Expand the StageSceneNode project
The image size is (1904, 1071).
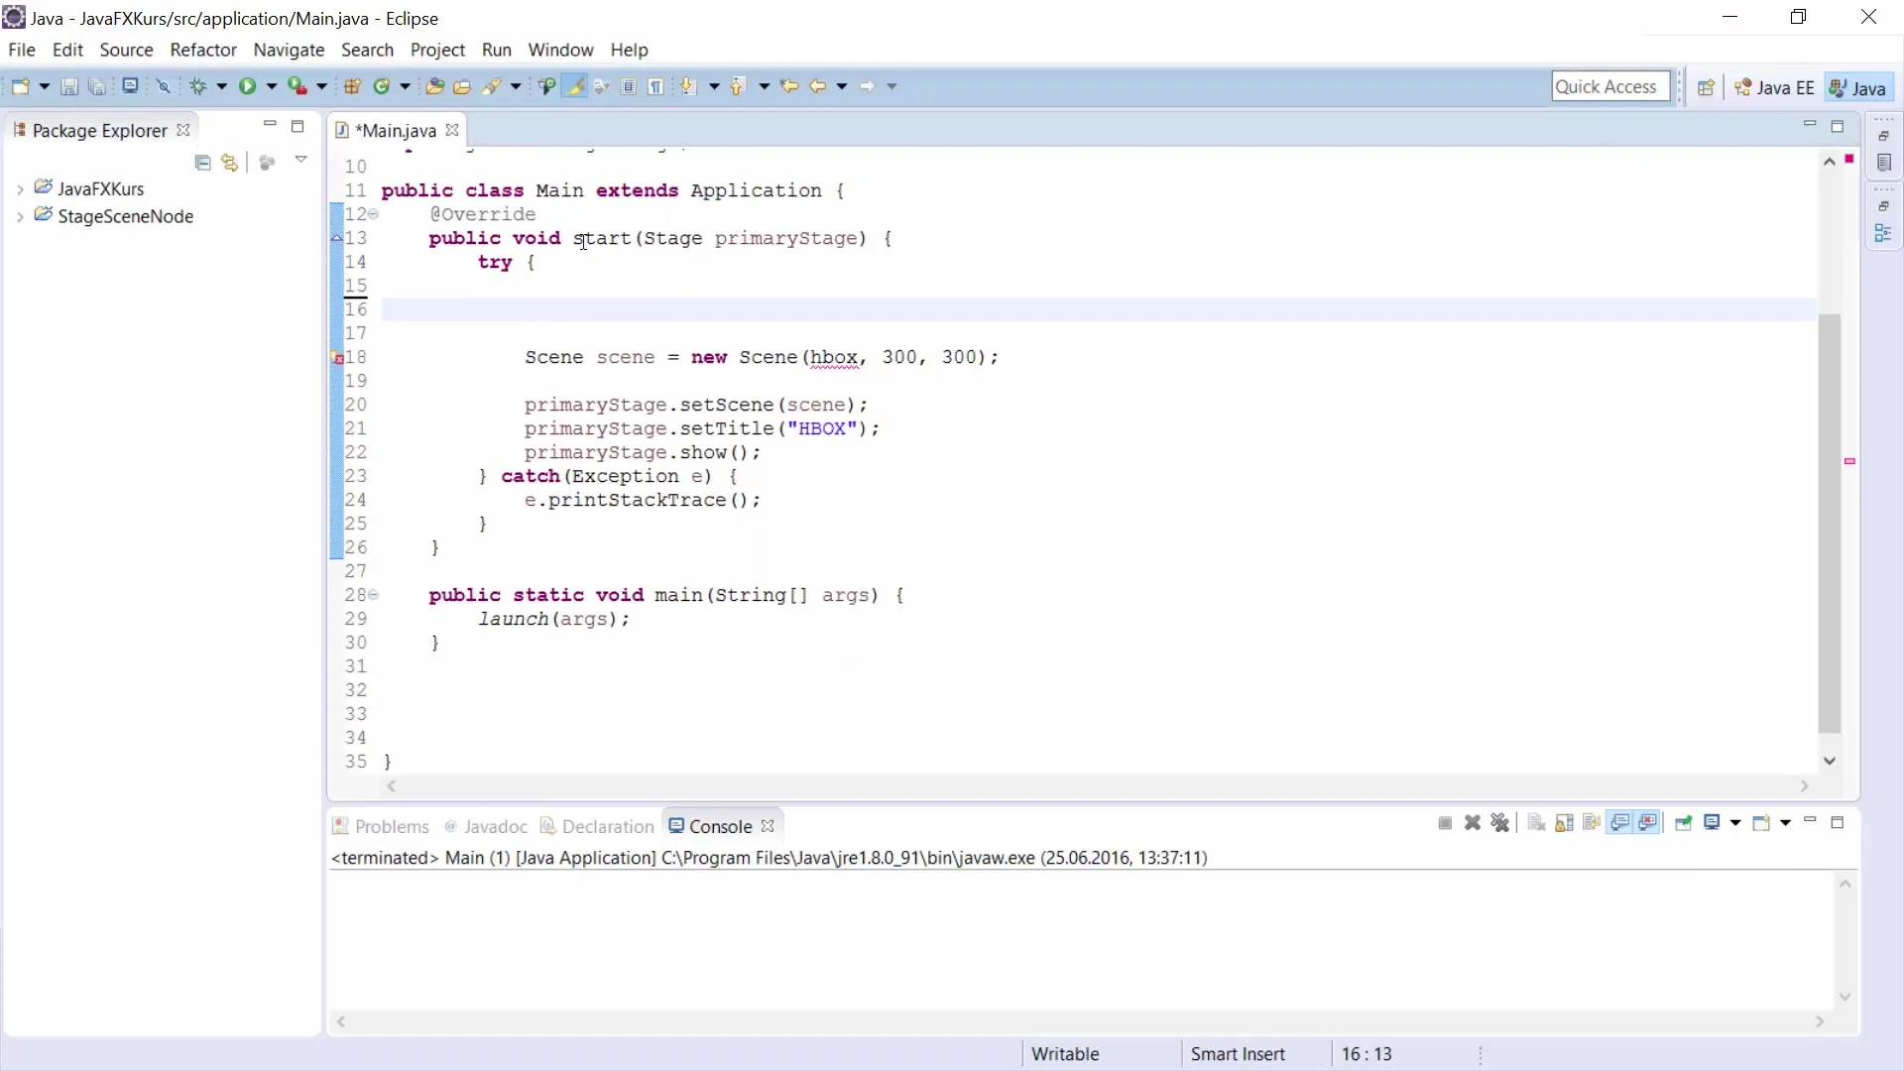point(20,217)
